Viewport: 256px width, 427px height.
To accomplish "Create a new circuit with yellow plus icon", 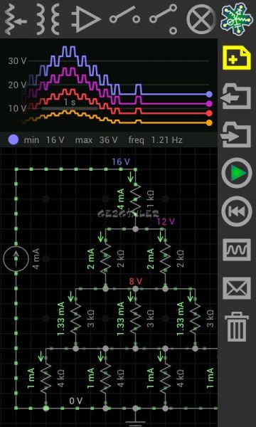I will pyautogui.click(x=237, y=58).
